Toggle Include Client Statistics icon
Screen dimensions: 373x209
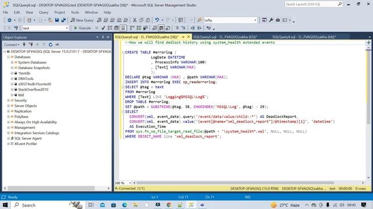pyautogui.click(x=145, y=28)
